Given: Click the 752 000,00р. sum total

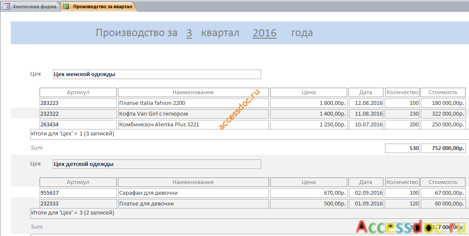Looking at the screenshot, I should (443, 148).
